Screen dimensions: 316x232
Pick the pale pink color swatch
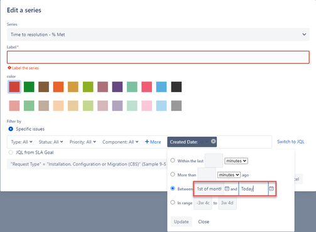click(146, 105)
